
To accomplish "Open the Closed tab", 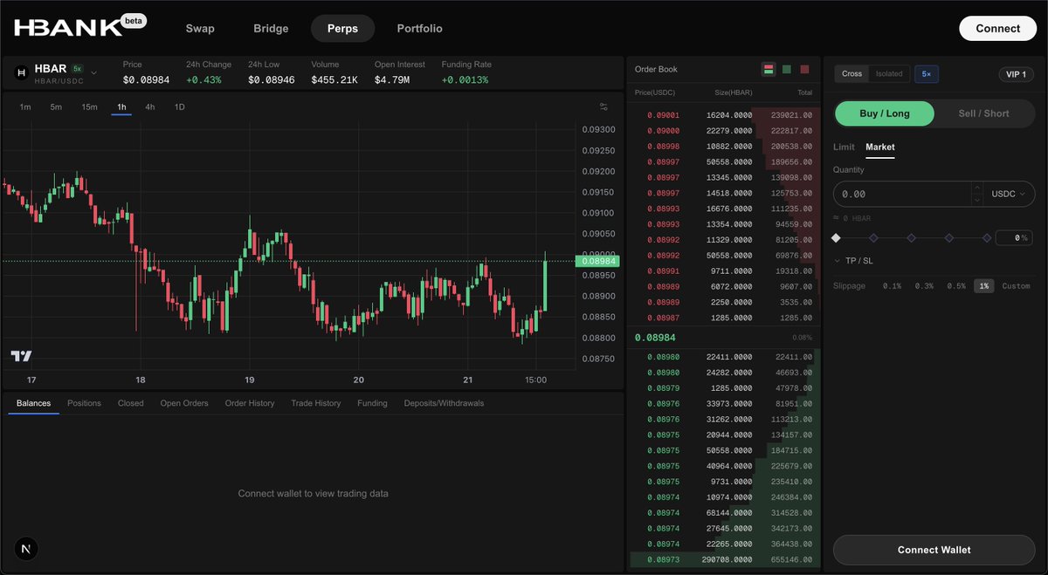I will (131, 403).
